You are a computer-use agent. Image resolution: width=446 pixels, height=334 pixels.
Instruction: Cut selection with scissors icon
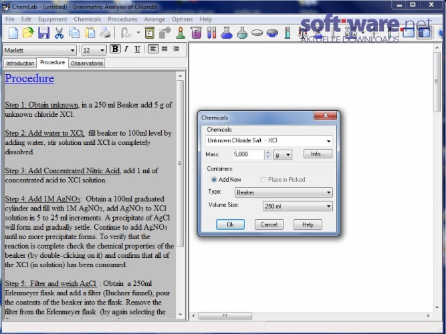59,33
